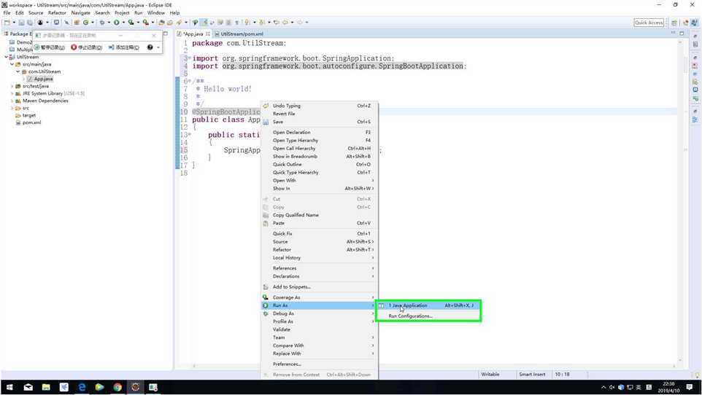
Task: Collapse the com.UtilStream package node
Action: (18, 71)
